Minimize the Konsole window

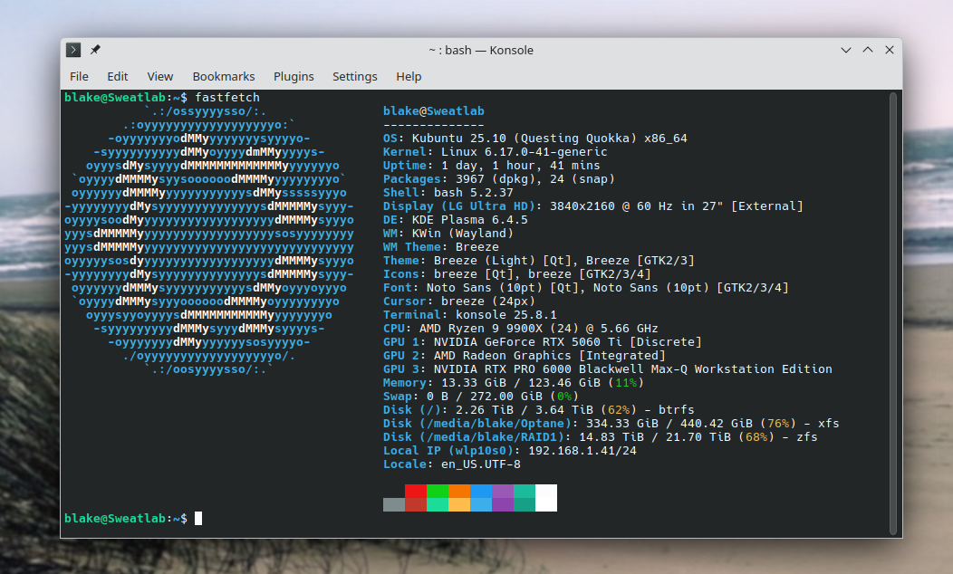[x=846, y=50]
